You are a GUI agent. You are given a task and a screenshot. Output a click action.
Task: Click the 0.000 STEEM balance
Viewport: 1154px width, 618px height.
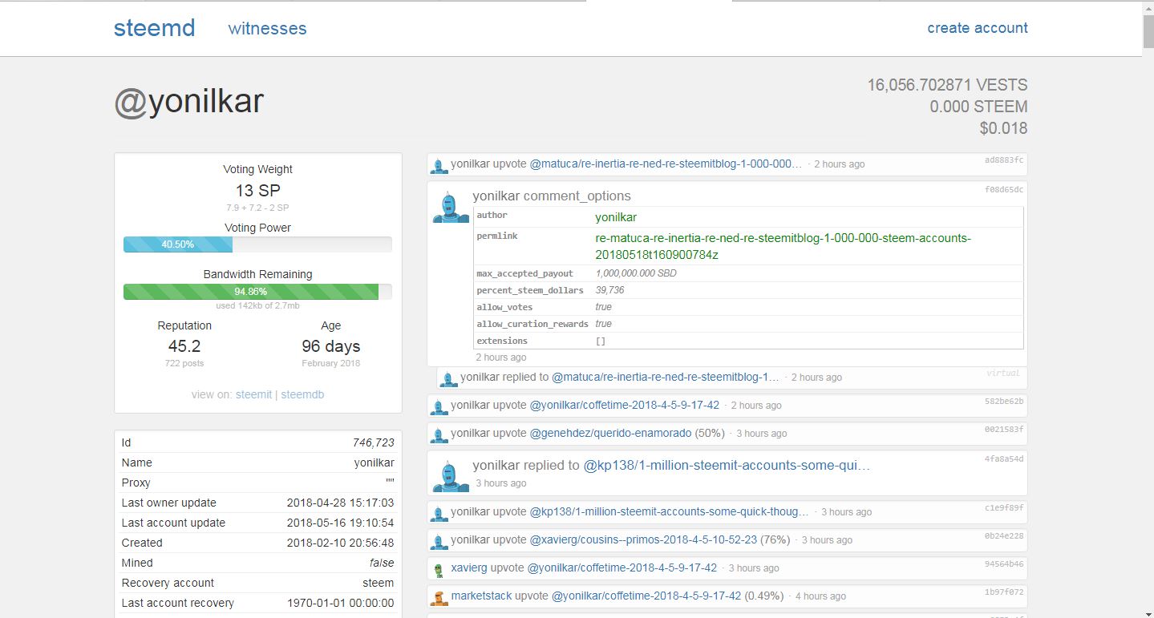click(978, 107)
